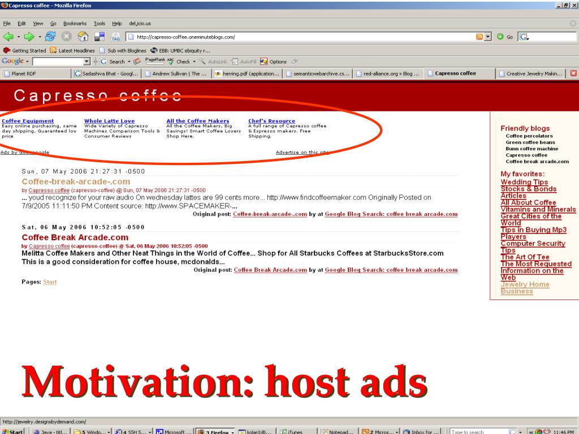Close the current tab with red X
This screenshot has height=434, width=579.
(573, 73)
